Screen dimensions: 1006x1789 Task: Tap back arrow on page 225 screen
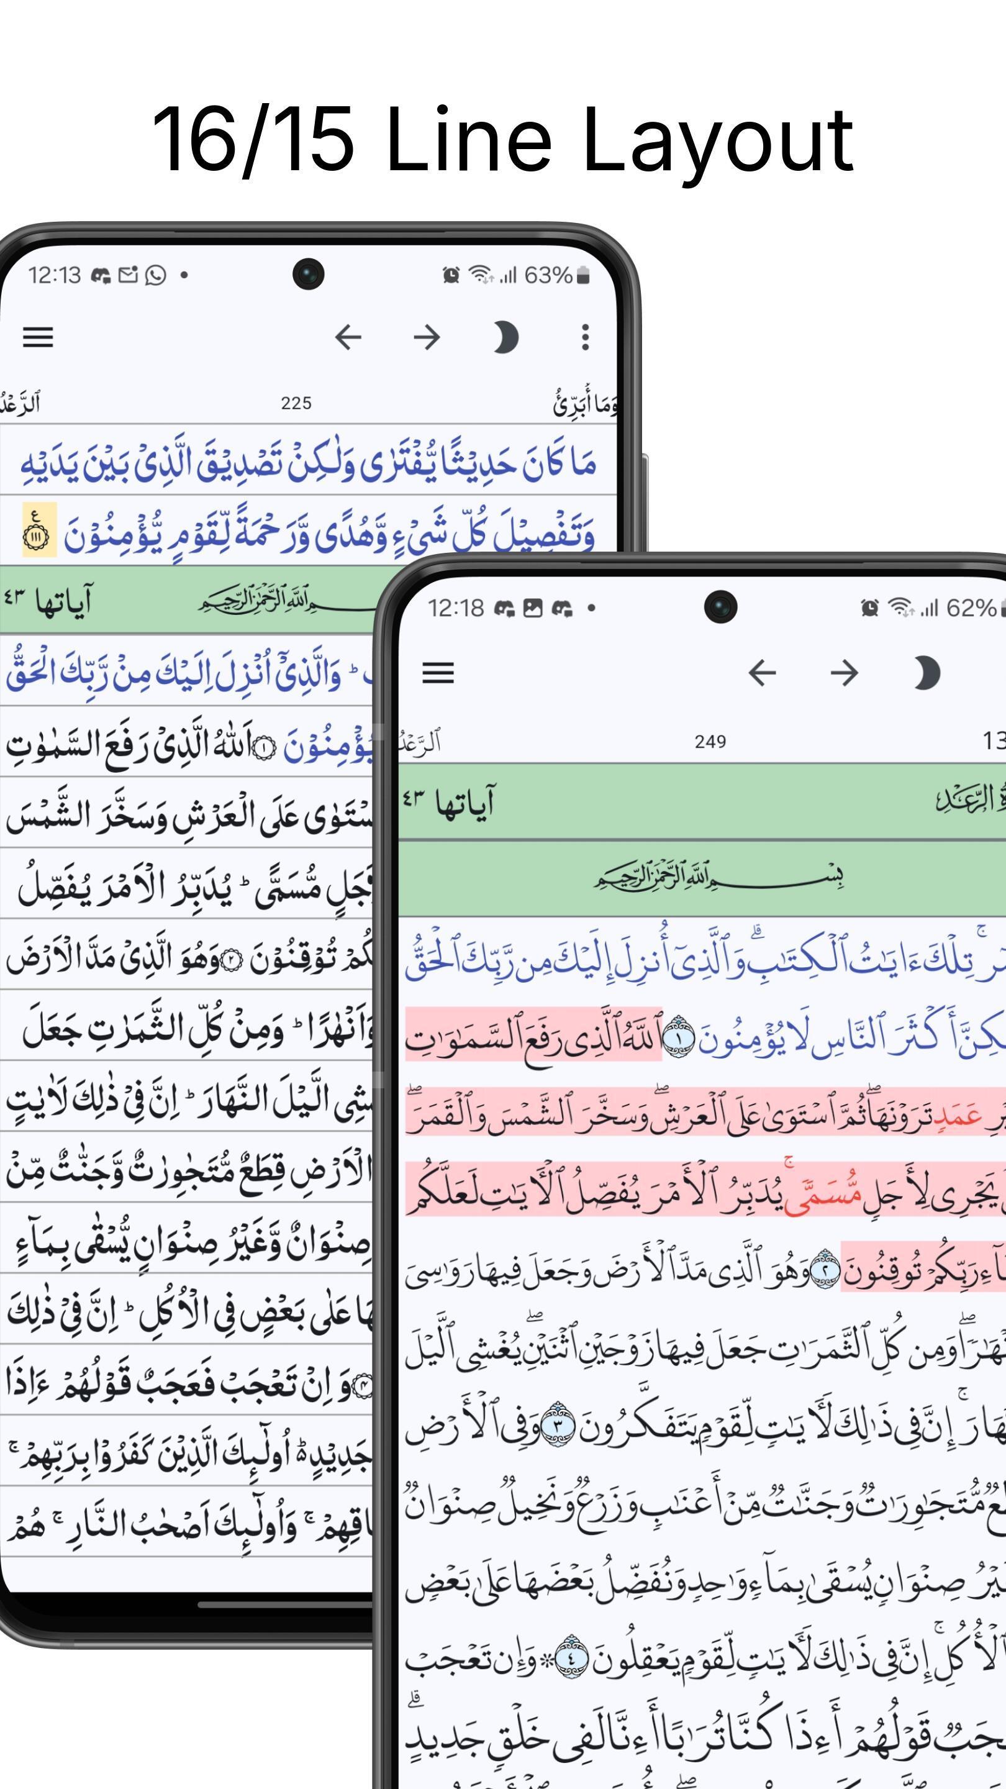pyautogui.click(x=348, y=337)
